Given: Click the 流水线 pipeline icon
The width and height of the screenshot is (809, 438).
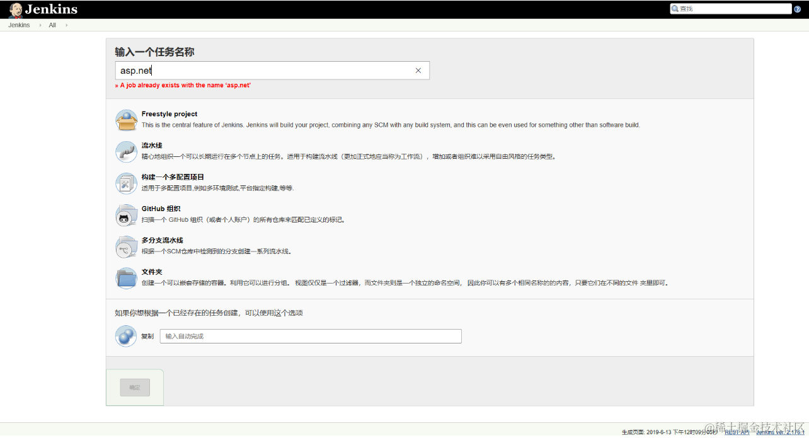Looking at the screenshot, I should click(x=126, y=151).
